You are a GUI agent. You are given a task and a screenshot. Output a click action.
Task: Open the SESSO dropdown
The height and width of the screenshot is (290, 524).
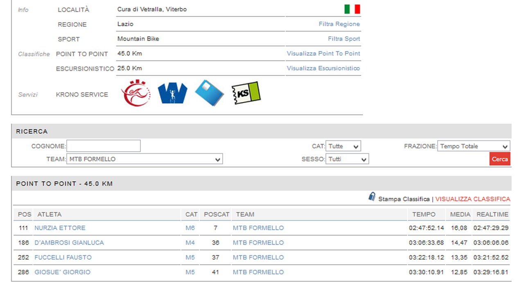click(x=347, y=159)
